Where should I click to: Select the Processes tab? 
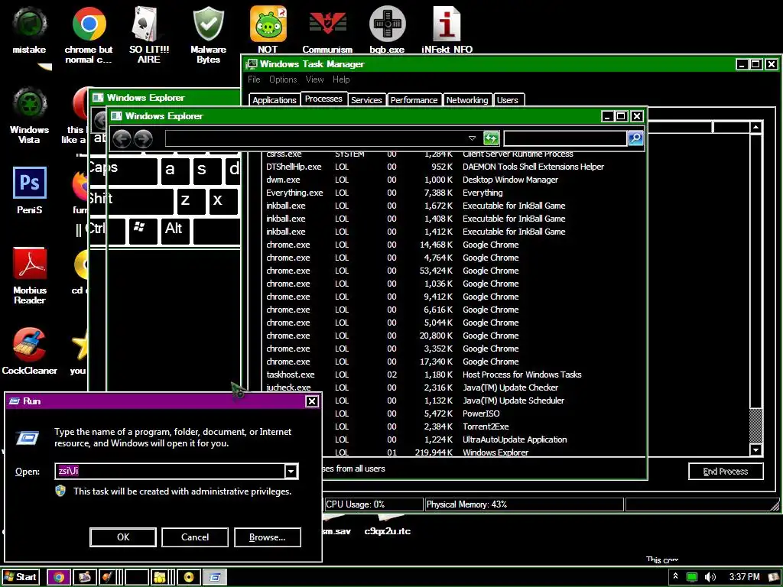pos(323,99)
